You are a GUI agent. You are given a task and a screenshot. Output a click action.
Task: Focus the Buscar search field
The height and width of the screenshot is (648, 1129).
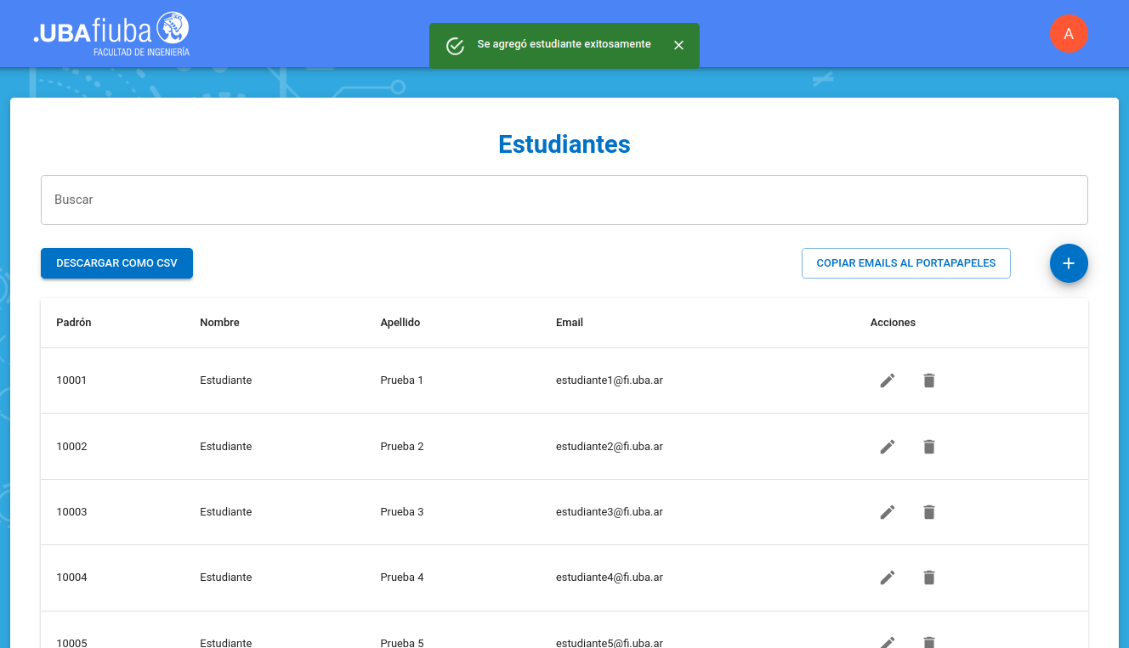[564, 200]
